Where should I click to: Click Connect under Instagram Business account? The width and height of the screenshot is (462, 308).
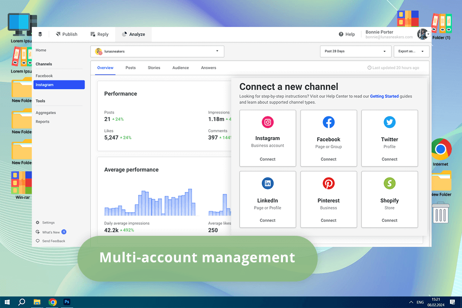pos(268,159)
